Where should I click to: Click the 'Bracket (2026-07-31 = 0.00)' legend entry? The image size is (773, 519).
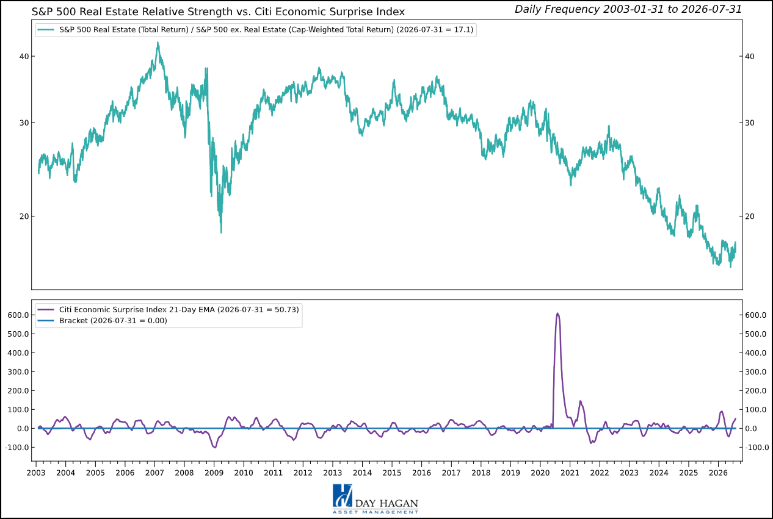click(x=112, y=320)
